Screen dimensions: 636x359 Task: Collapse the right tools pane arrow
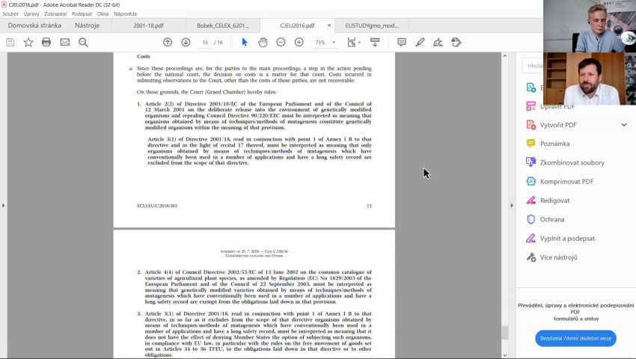pos(512,206)
